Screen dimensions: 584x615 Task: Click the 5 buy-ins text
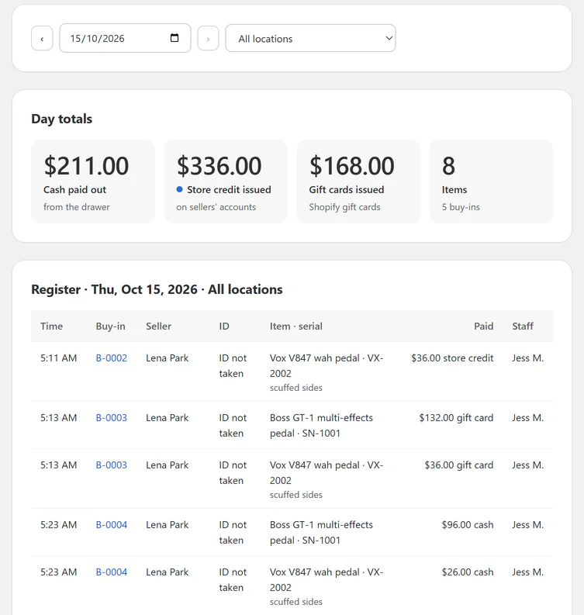pyautogui.click(x=461, y=207)
